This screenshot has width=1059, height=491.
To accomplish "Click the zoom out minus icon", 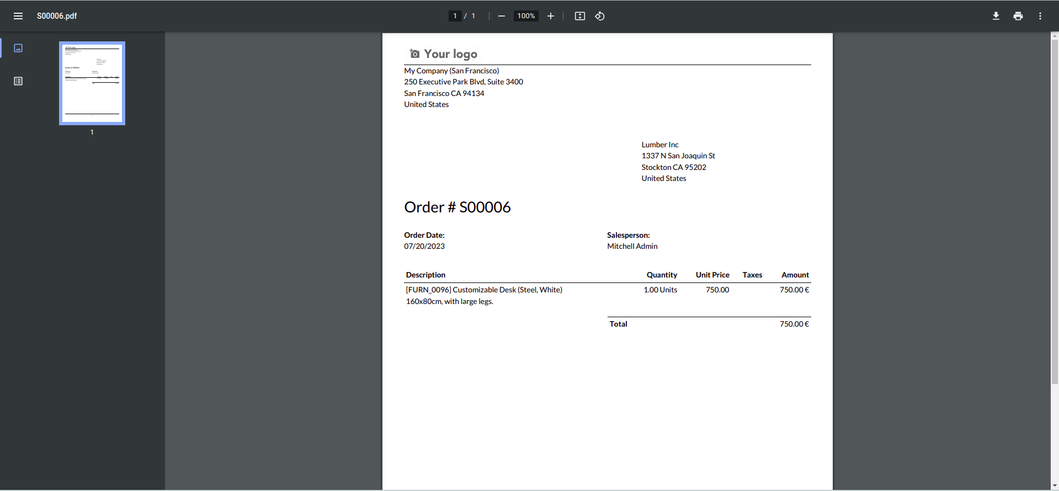I will click(x=501, y=16).
